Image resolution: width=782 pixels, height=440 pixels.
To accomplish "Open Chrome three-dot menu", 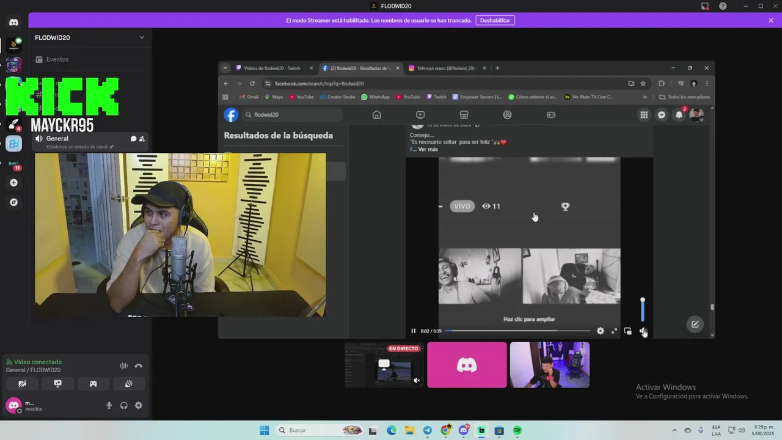I will tap(707, 84).
